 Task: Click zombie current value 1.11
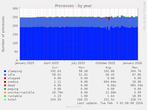pos(57,82)
